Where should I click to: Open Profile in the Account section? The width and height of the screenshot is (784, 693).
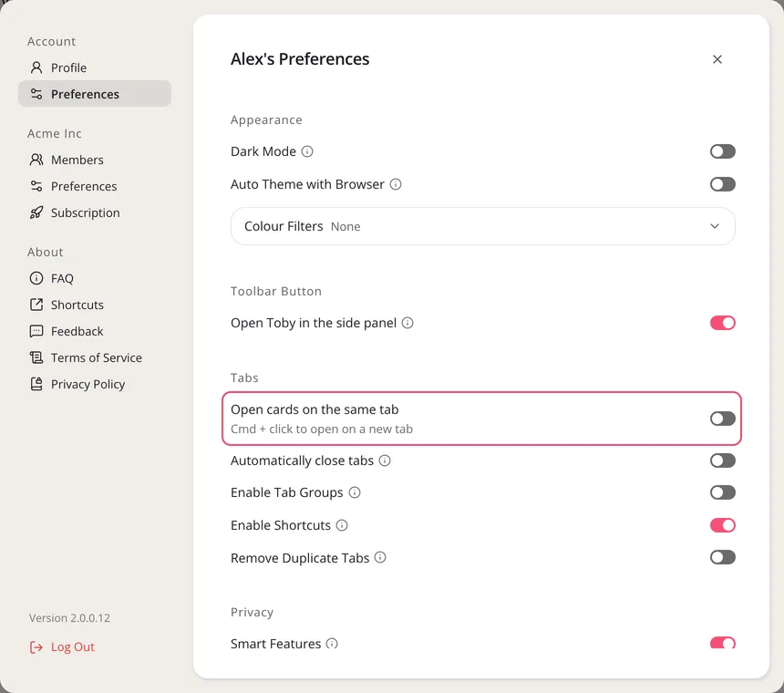coord(95,67)
